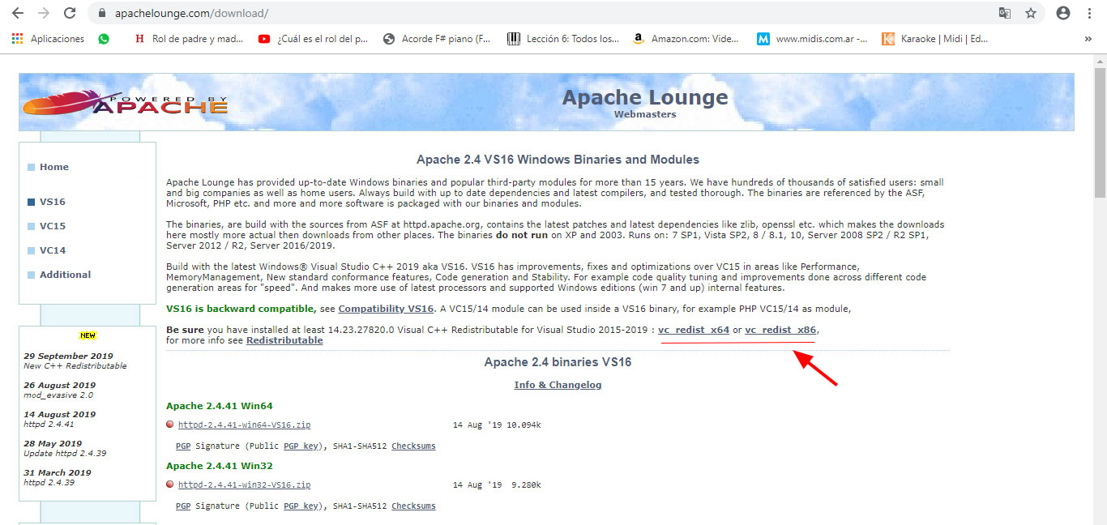Click the 'Apache 2.4.41 Win64' heading

point(220,406)
